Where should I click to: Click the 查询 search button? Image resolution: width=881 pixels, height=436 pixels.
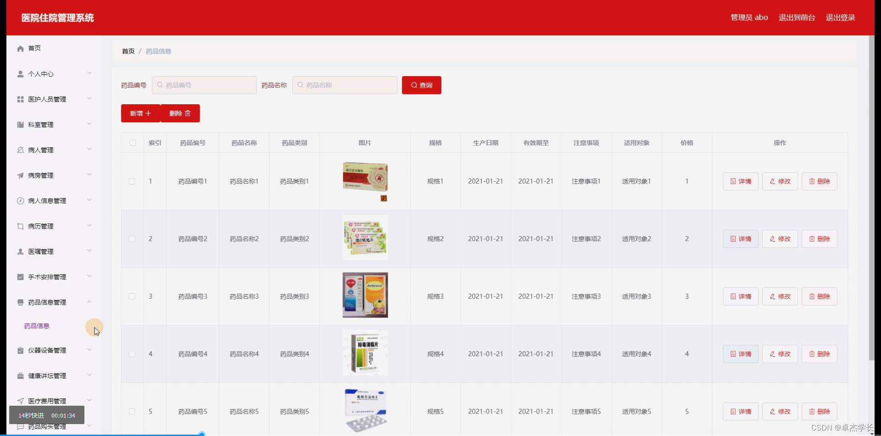pos(421,85)
